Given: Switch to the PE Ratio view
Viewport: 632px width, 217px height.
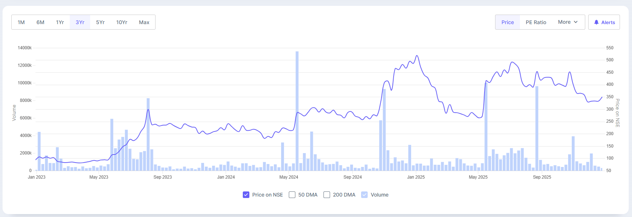Looking at the screenshot, I should [x=536, y=22].
